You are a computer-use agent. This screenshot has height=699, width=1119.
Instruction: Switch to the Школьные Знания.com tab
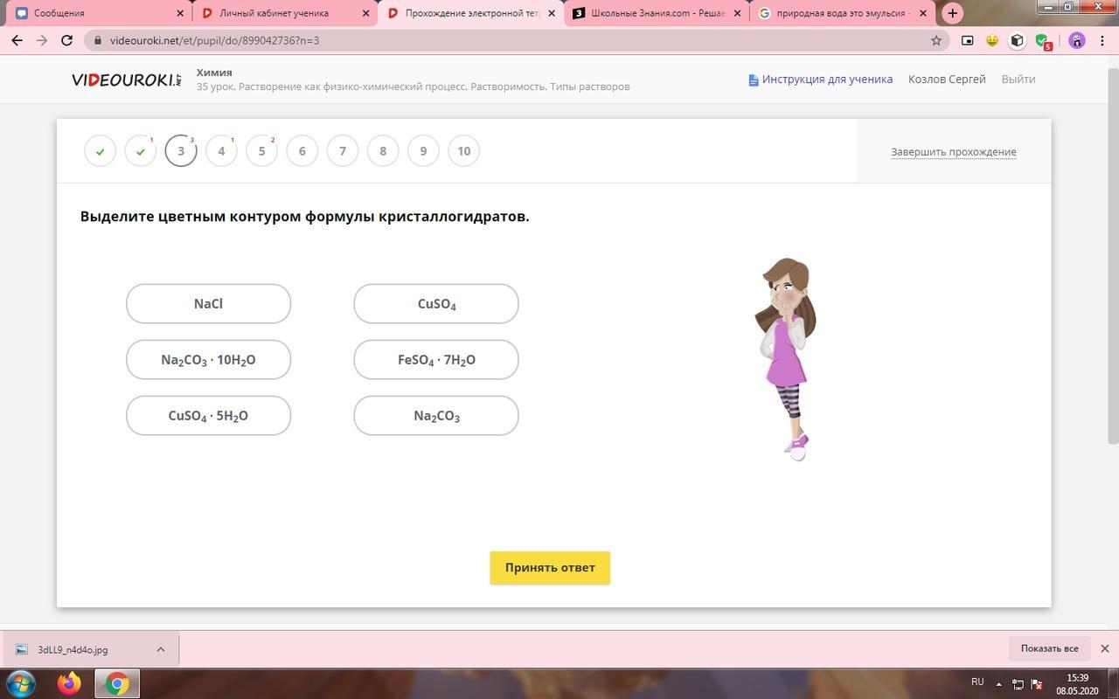pos(656,13)
